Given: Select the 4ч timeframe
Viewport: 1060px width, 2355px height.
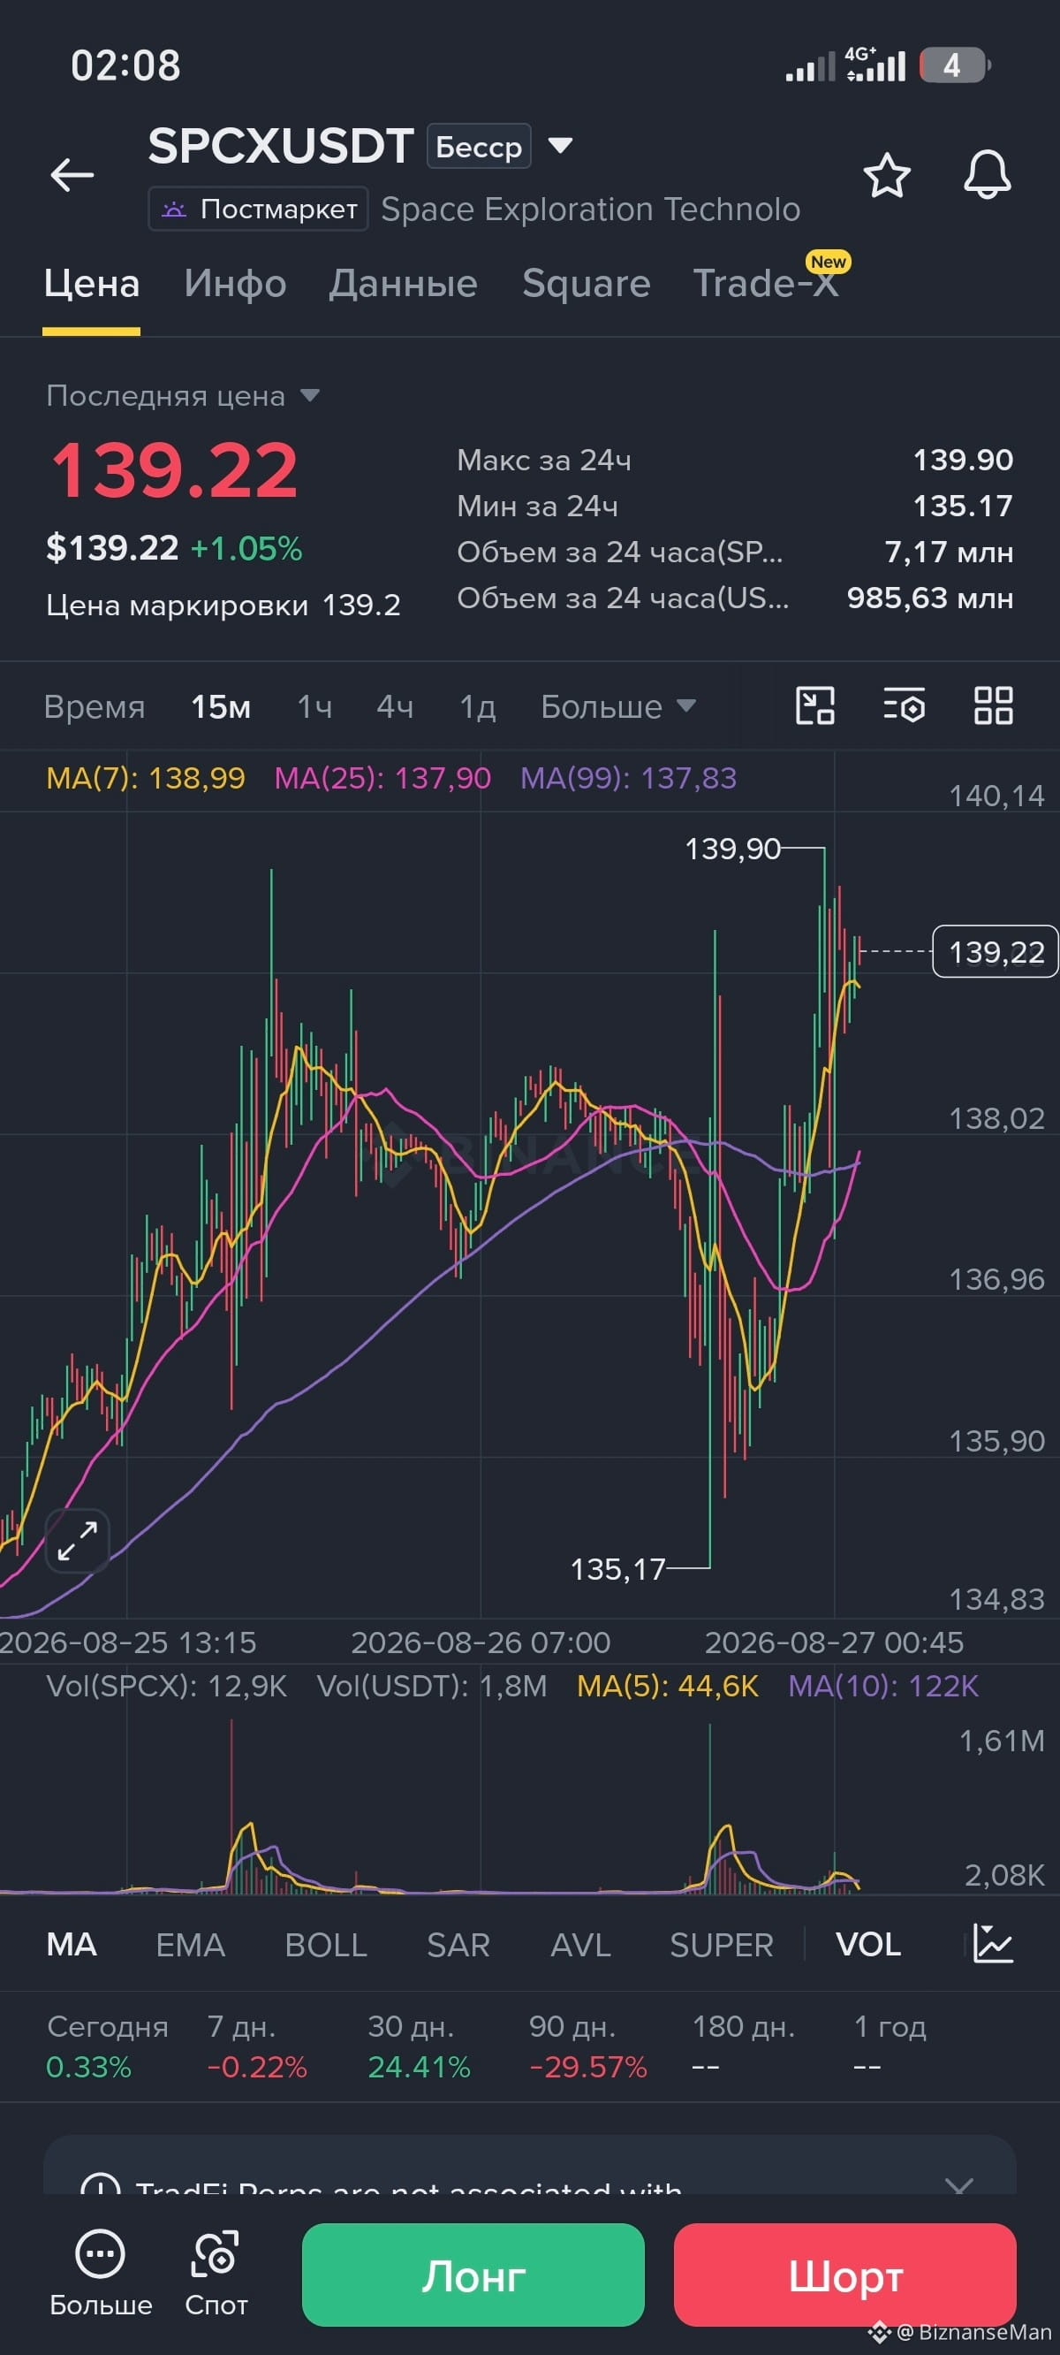Looking at the screenshot, I should (395, 706).
